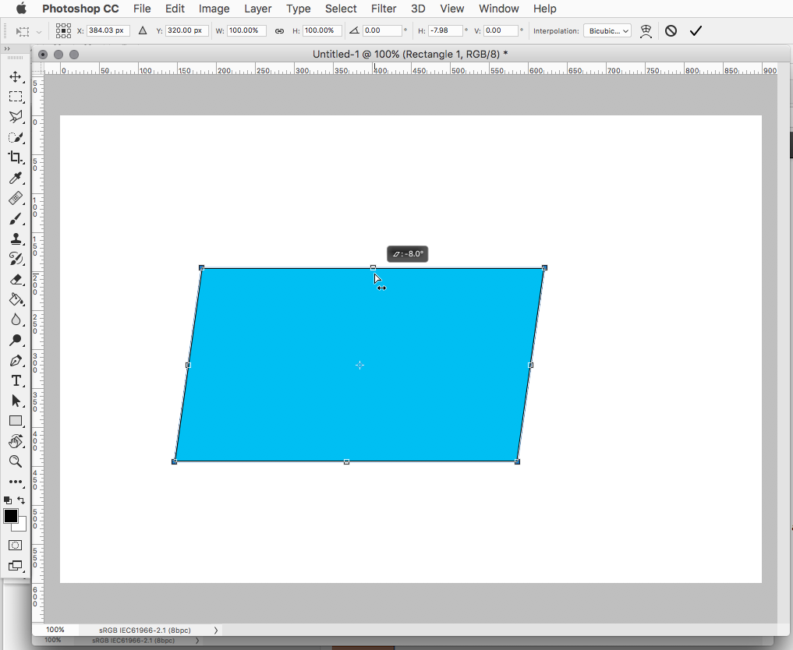Viewport: 793px width, 650px height.
Task: Click the black foreground color swatch
Action: tap(11, 516)
